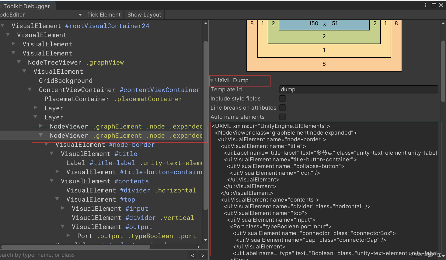Click tree panel scroll-up arrow
Viewport: 446px width, 260px height.
click(x=206, y=23)
